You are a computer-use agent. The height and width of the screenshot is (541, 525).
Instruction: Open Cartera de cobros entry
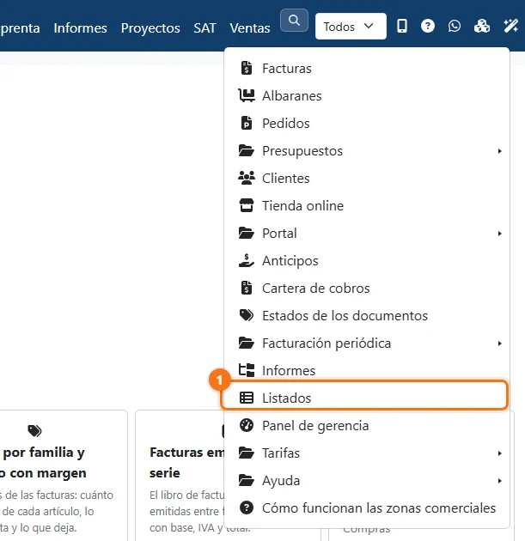point(367,288)
